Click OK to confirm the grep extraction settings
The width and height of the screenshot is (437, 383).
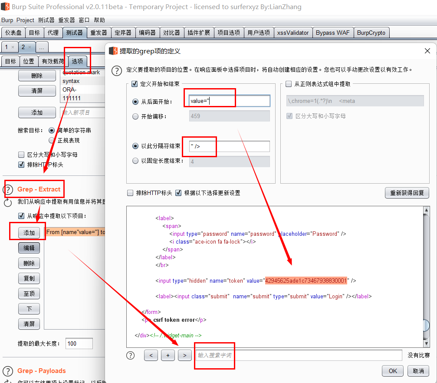[392, 370]
